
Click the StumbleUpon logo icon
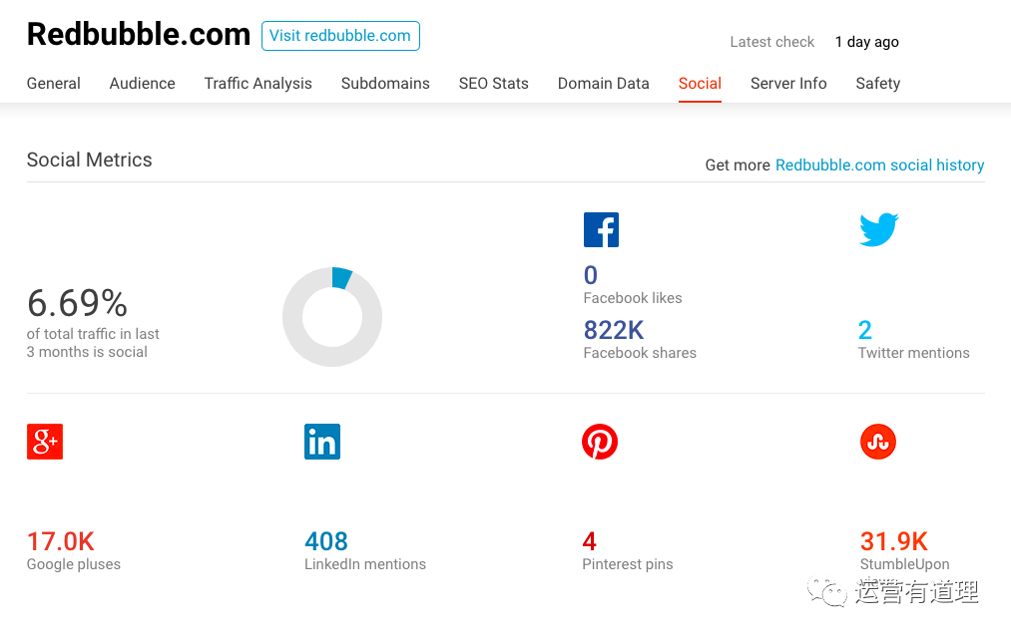878,442
